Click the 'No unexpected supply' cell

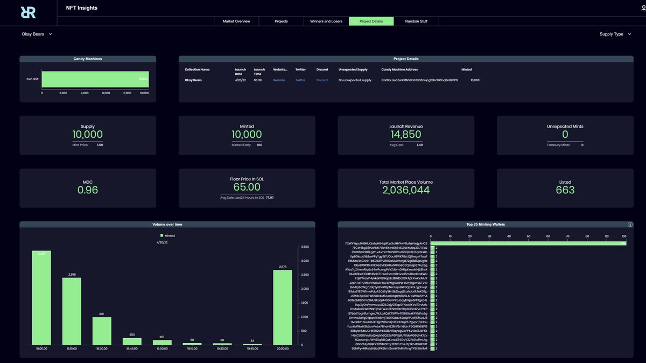[355, 80]
